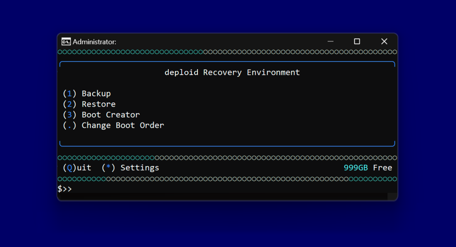Click the (*) Settings option

(x=130, y=167)
